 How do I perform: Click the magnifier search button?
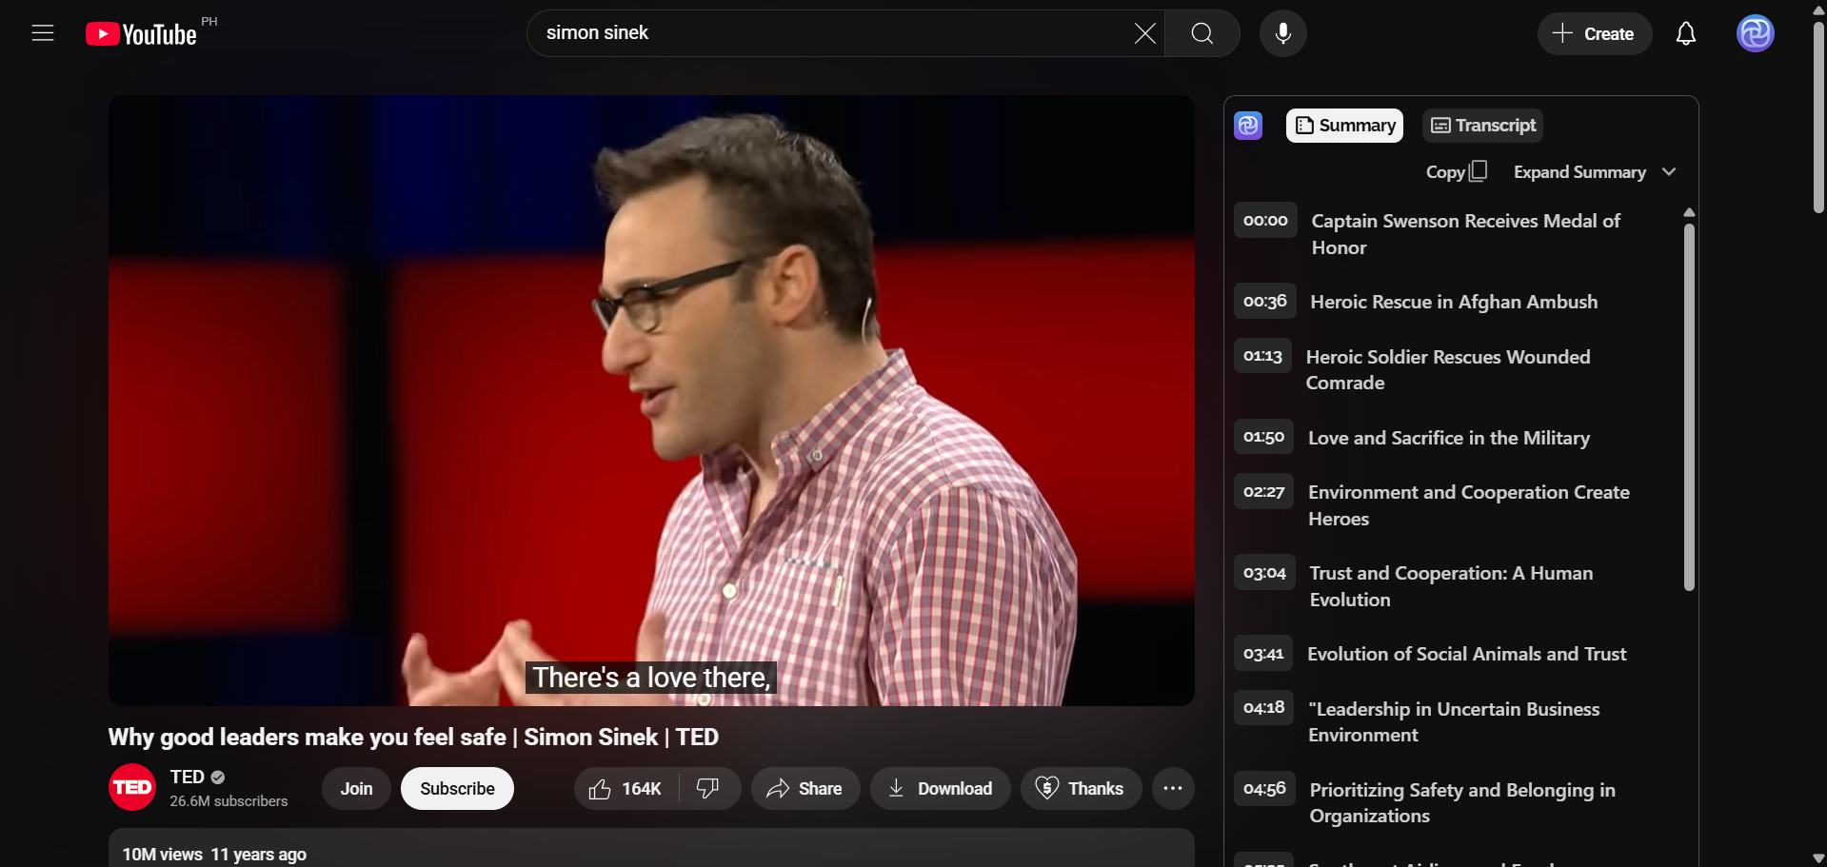pos(1202,33)
